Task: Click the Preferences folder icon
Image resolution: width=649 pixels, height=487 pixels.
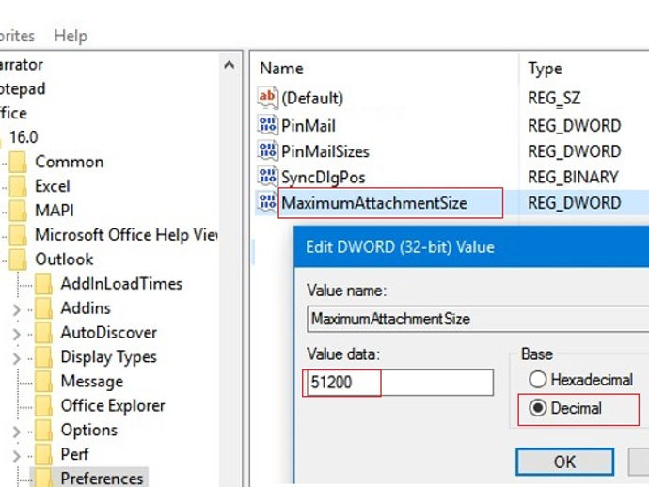Action: (43, 478)
